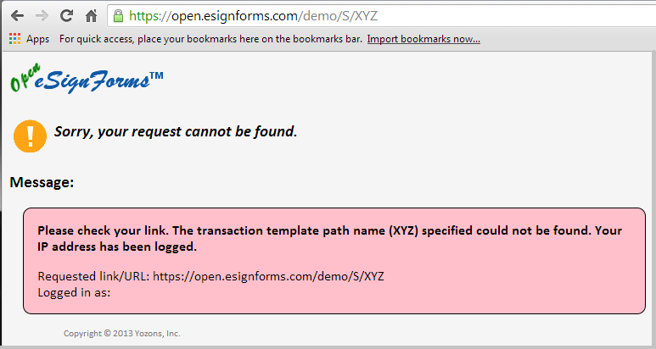
Task: Click the browser Forward arrow
Action: coord(42,15)
